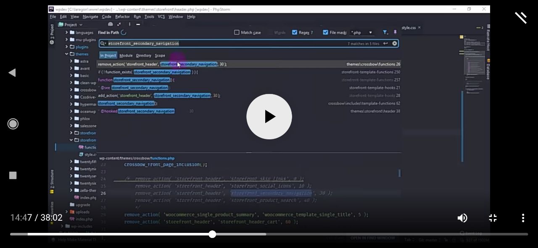Select the Scope tab
This screenshot has height=248, width=538.
pyautogui.click(x=160, y=55)
